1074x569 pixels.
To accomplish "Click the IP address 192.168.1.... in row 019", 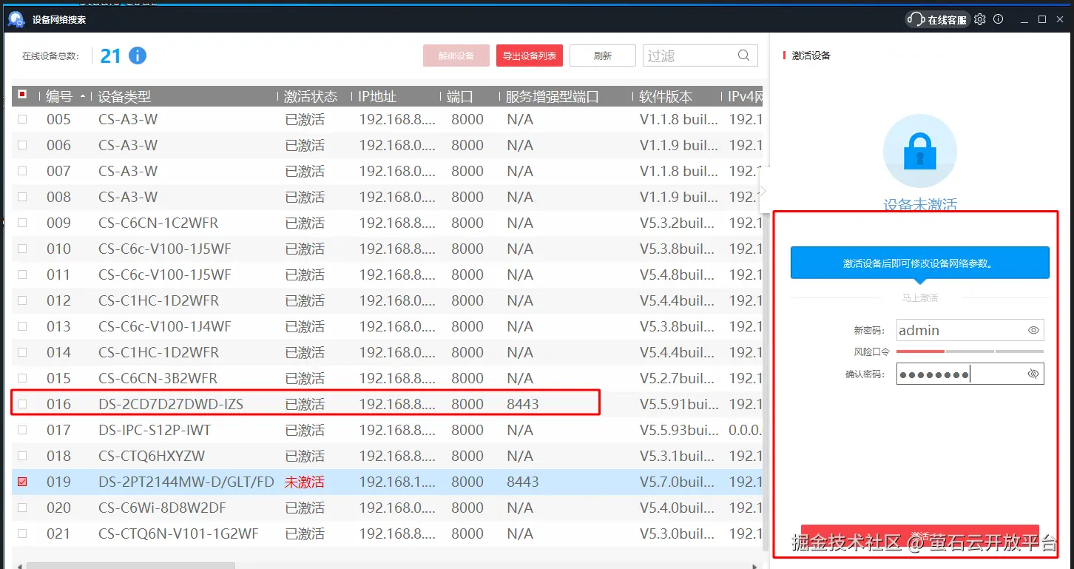I will click(397, 482).
